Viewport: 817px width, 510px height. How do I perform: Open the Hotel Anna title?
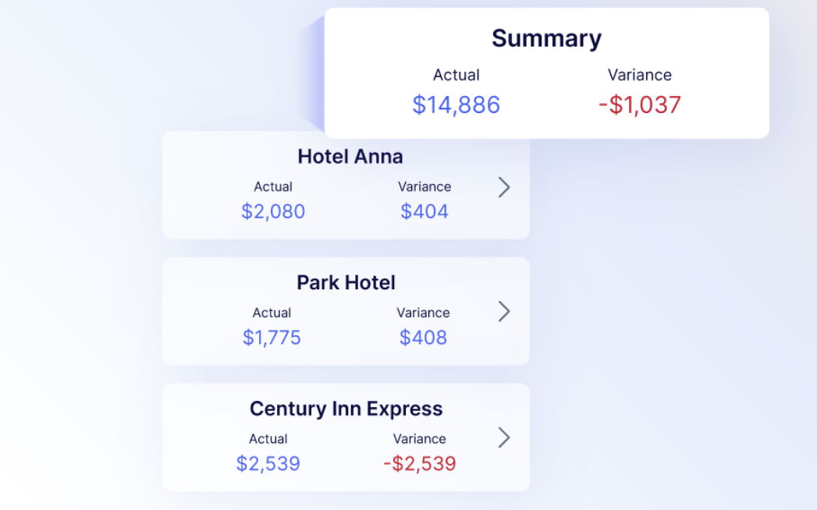[x=350, y=157]
